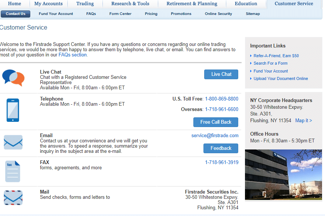
Task: Click the Mail airmail envelope icon
Action: [x=13, y=198]
